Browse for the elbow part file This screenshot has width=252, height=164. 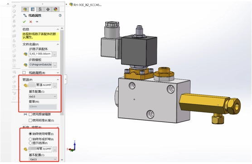(55, 150)
